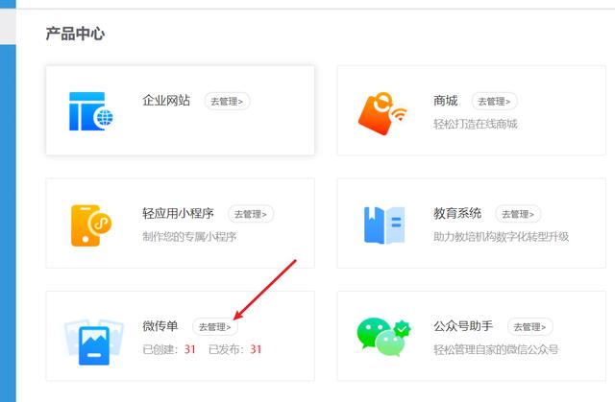This screenshot has height=402, width=615.
Task: Open 去管理 for 公众号助手
Action: pyautogui.click(x=529, y=327)
